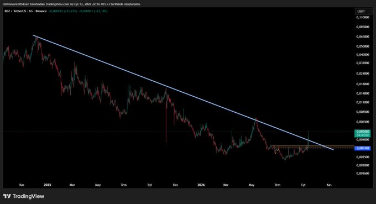The height and width of the screenshot is (204, 376).
Task: Open the USDT currency selector
Action: coord(363,11)
